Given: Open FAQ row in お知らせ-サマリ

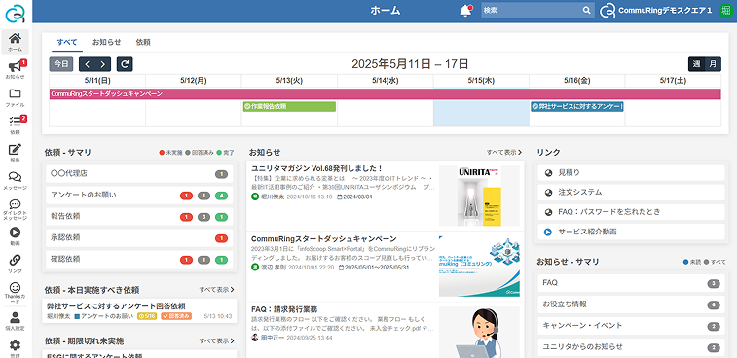Looking at the screenshot, I should 631,283.
